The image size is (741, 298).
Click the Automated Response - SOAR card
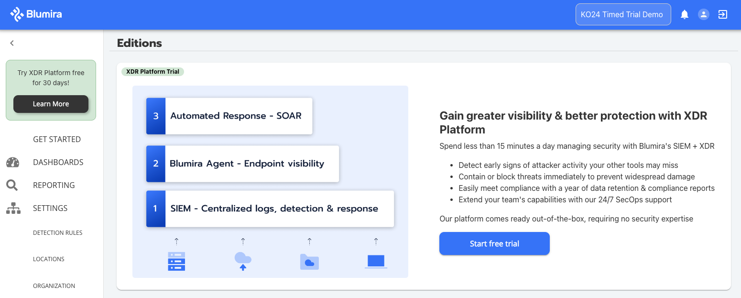[229, 116]
